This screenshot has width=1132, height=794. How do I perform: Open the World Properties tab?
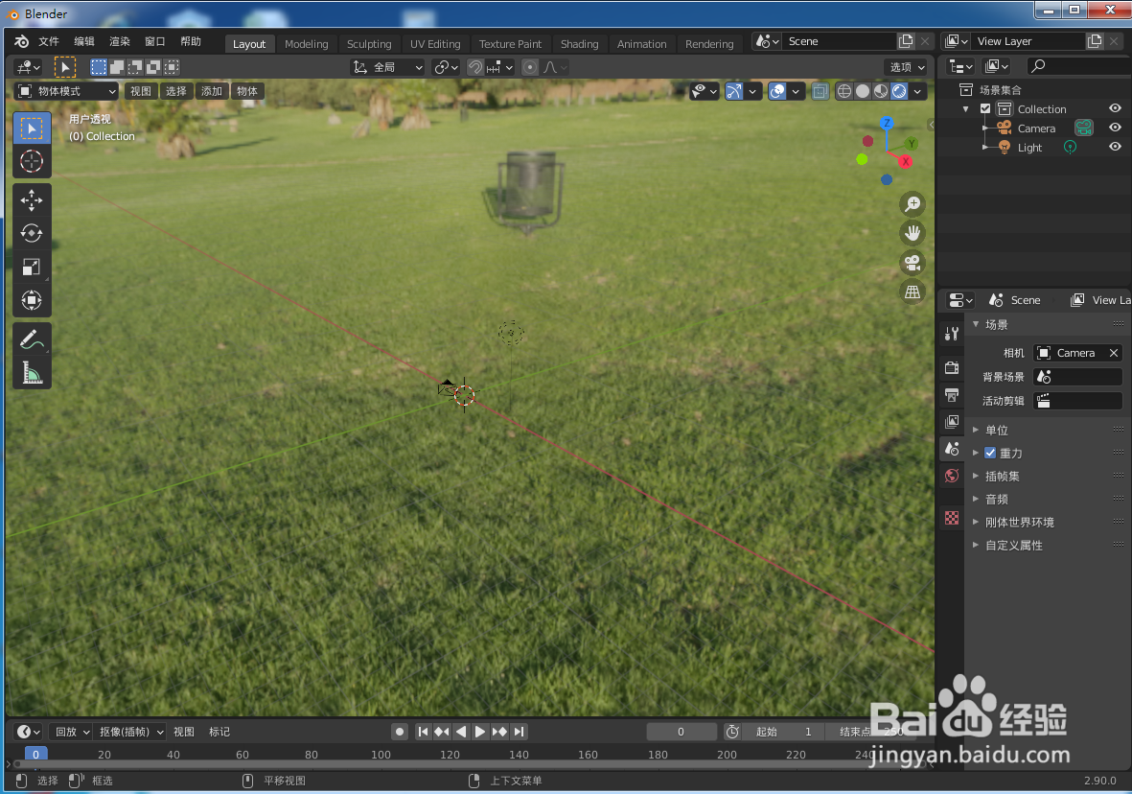[951, 475]
